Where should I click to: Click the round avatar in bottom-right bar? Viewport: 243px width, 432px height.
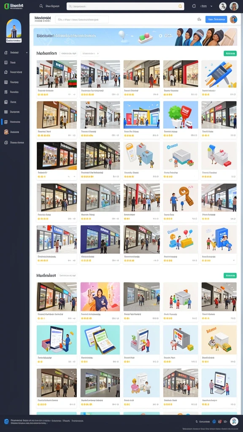click(234, 421)
